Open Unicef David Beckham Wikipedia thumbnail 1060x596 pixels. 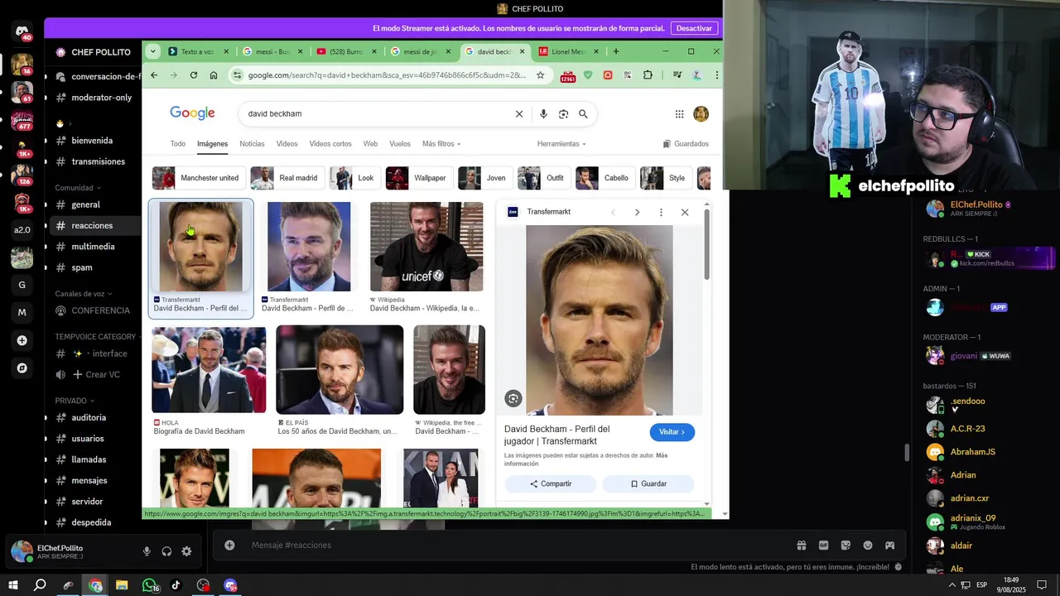[426, 247]
